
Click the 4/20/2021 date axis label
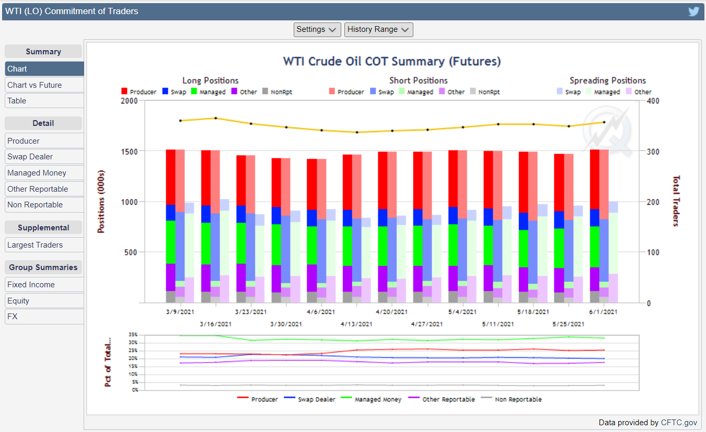392,312
